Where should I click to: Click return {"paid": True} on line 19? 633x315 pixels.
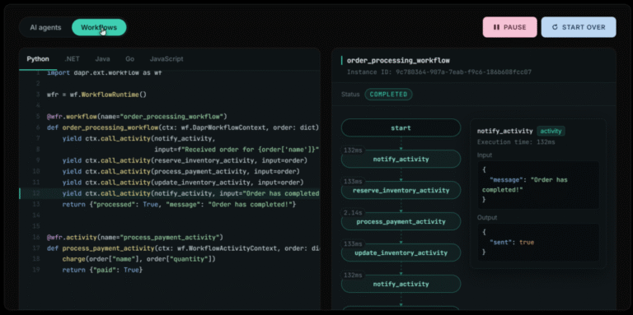tap(102, 270)
